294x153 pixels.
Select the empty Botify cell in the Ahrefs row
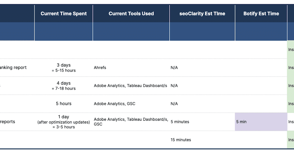pos(261,68)
